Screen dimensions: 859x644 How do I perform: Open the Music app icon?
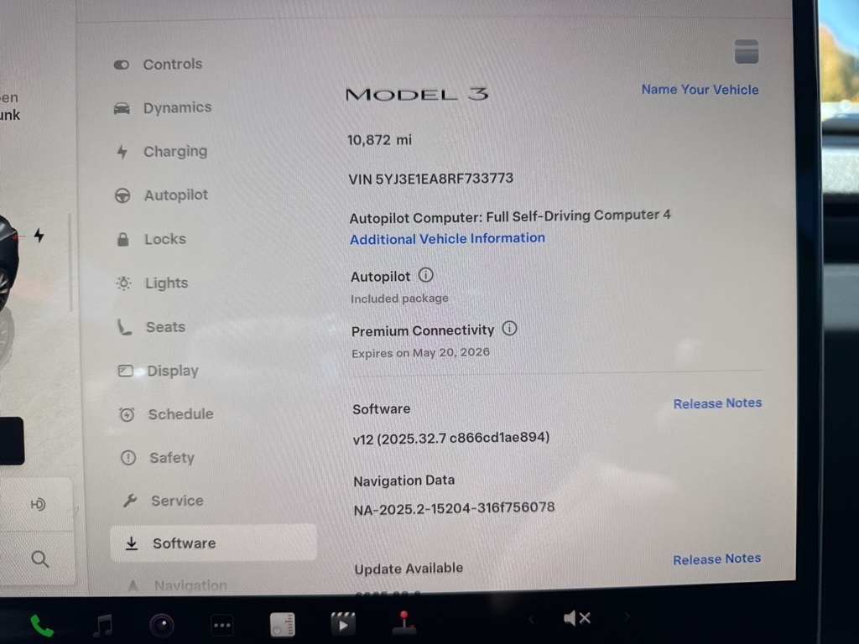(x=103, y=625)
